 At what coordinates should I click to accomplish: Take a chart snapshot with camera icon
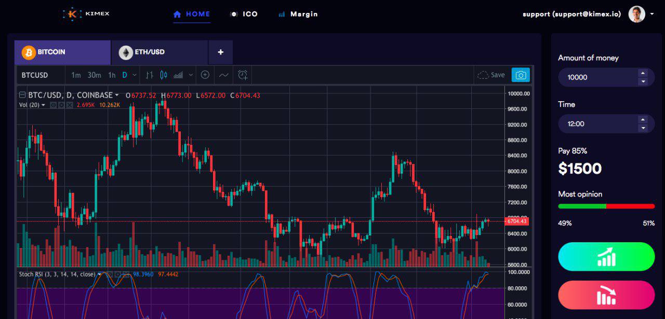(x=521, y=75)
